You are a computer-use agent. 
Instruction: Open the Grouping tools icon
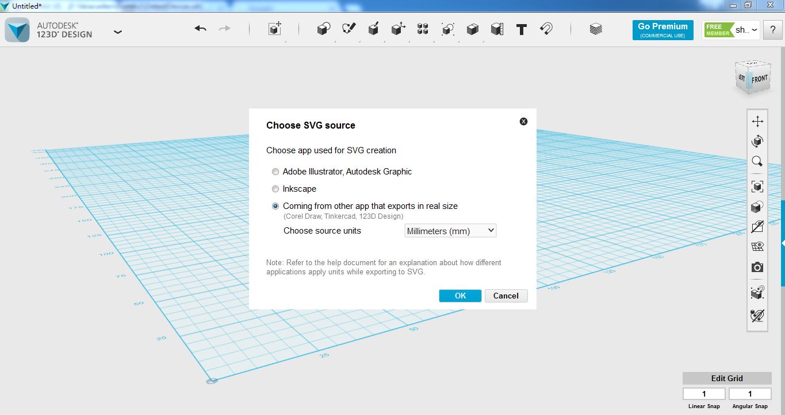click(448, 29)
